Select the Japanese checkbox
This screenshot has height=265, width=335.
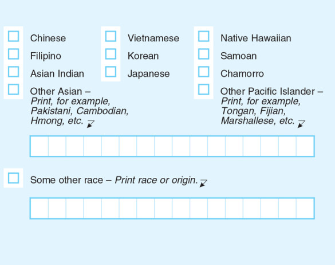click(111, 72)
